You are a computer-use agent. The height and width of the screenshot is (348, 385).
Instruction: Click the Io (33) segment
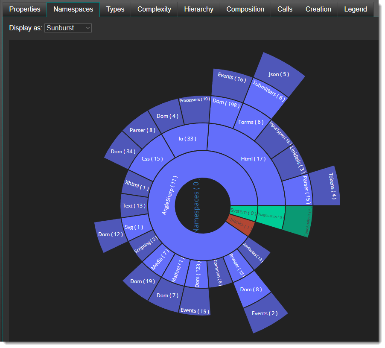click(x=187, y=139)
